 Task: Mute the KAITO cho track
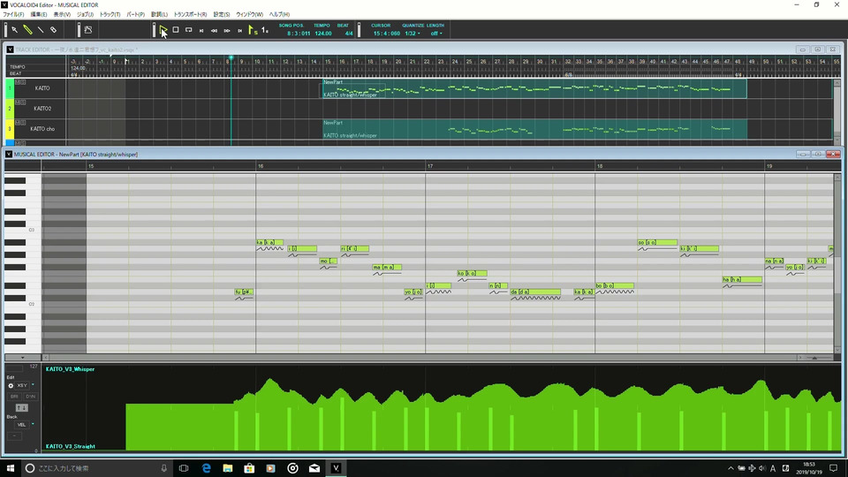click(x=18, y=122)
